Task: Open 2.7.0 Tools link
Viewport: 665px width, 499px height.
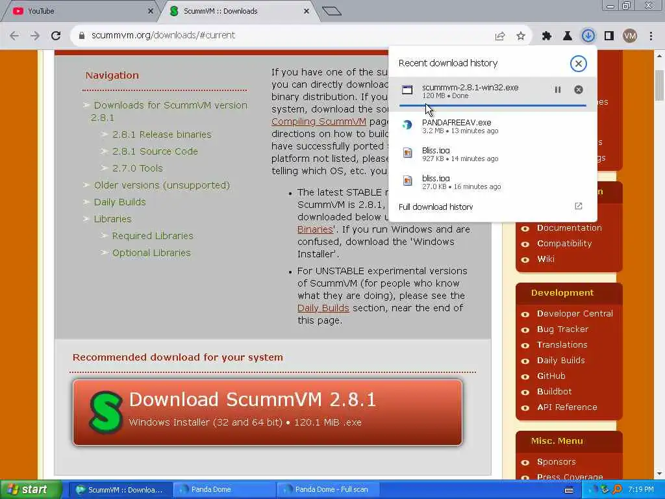Action: tap(138, 168)
